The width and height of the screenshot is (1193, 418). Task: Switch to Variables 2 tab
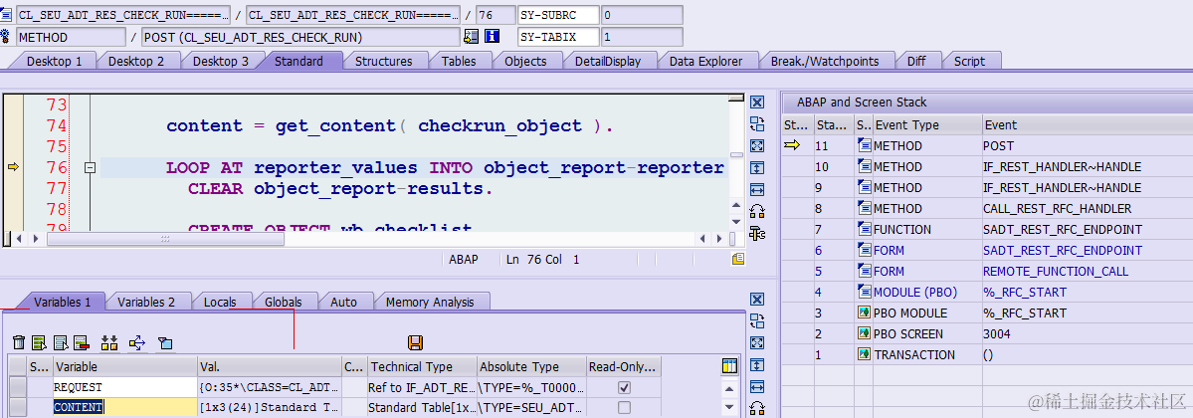tap(146, 302)
